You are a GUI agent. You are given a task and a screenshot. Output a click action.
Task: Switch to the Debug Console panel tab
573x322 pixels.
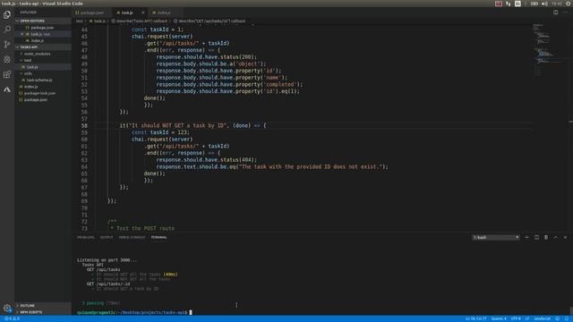coord(132,237)
